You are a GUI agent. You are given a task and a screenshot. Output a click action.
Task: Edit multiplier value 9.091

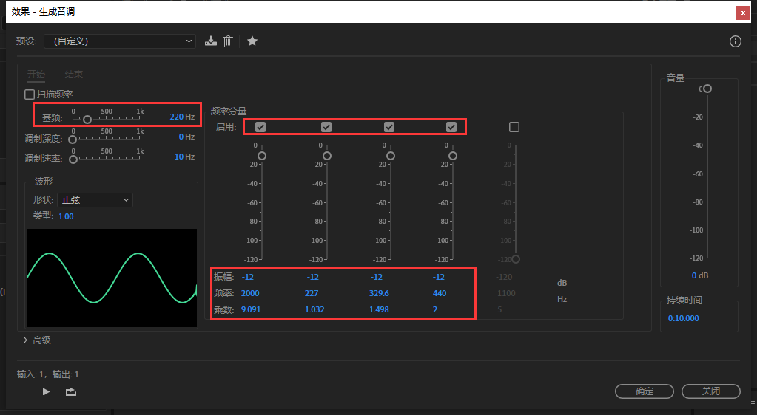click(251, 310)
